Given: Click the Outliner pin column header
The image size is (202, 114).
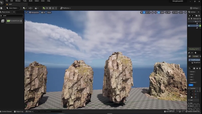Looking at the screenshot, I should coord(192,19).
